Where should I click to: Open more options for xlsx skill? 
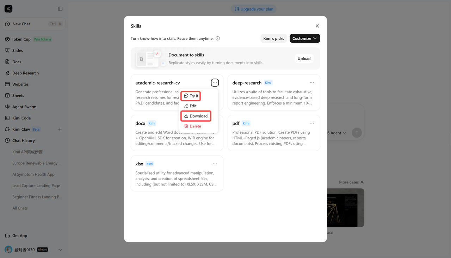[215, 164]
